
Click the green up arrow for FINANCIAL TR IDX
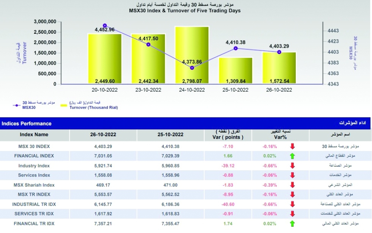292,223
